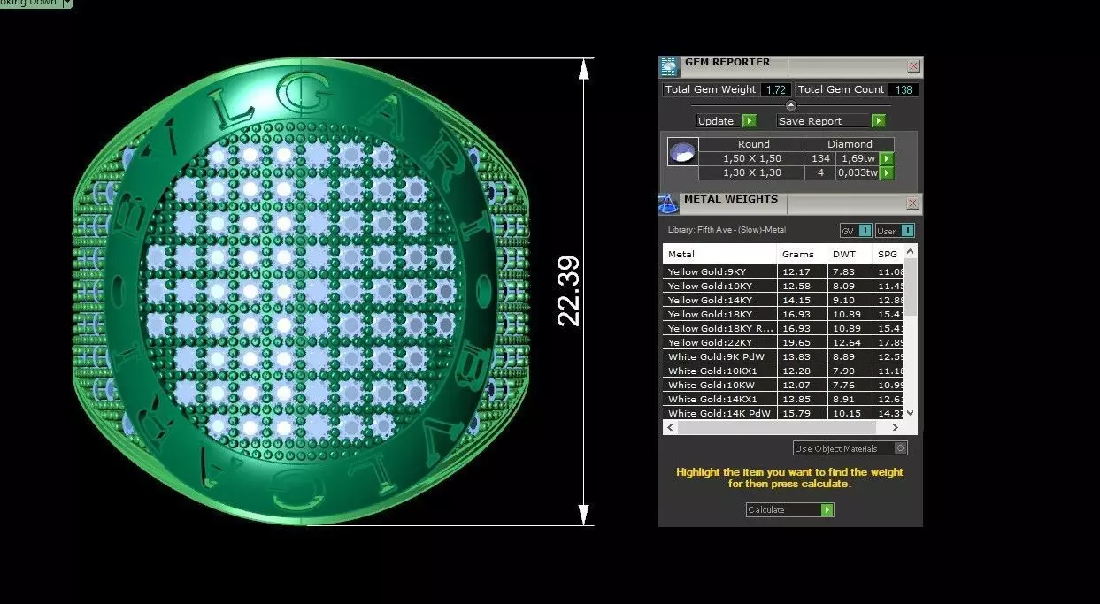
Task: Select Yellow Gold:18KY R... row
Action: coord(783,328)
